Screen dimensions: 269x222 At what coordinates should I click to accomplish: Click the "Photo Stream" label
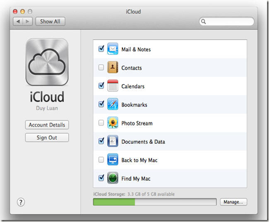coord(137,123)
